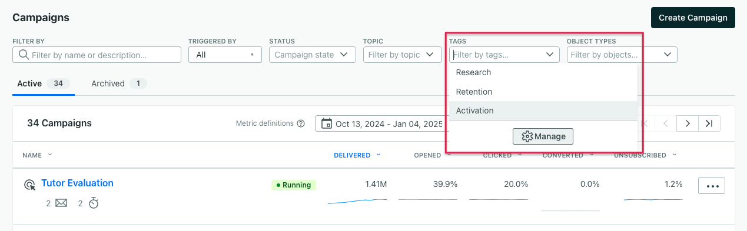Click the Manage tags button
The height and width of the screenshot is (231, 747).
[543, 136]
